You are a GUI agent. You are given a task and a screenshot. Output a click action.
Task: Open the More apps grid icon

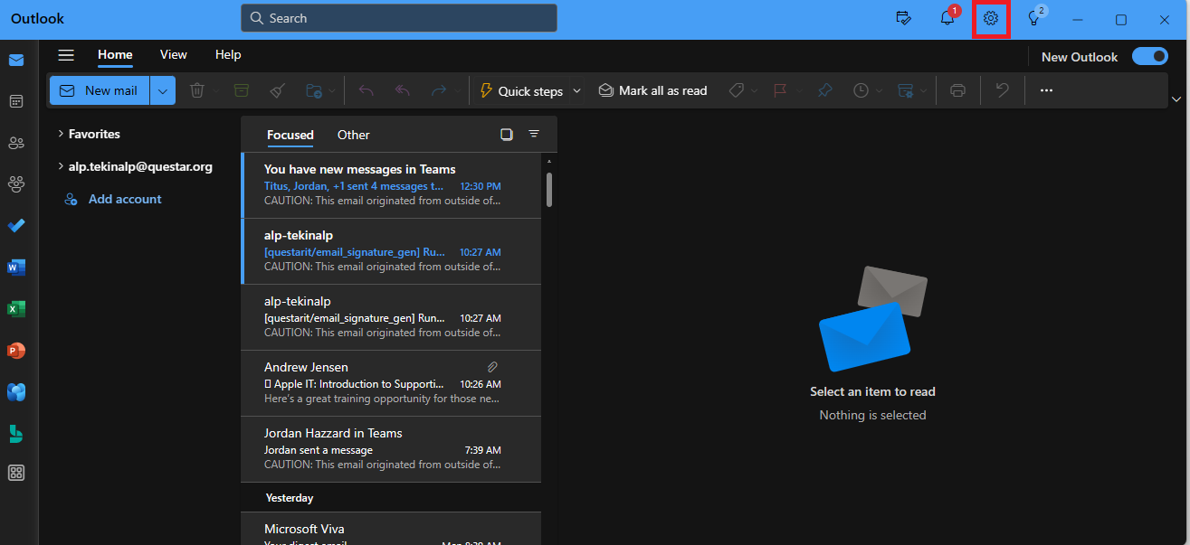(x=16, y=473)
